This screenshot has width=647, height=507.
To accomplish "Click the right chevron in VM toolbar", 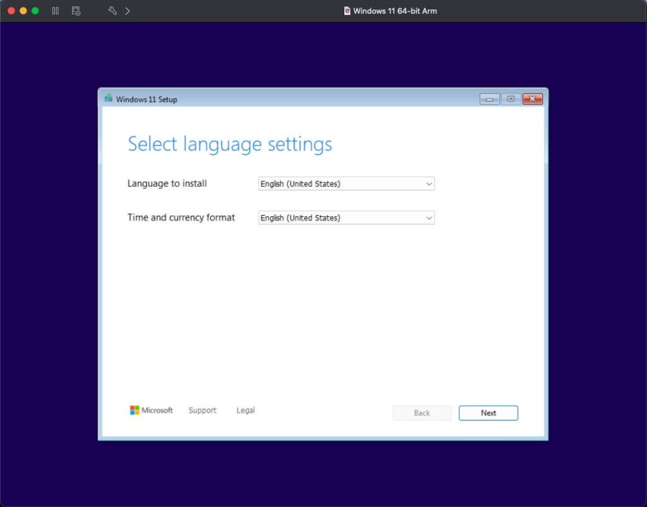I will click(128, 11).
